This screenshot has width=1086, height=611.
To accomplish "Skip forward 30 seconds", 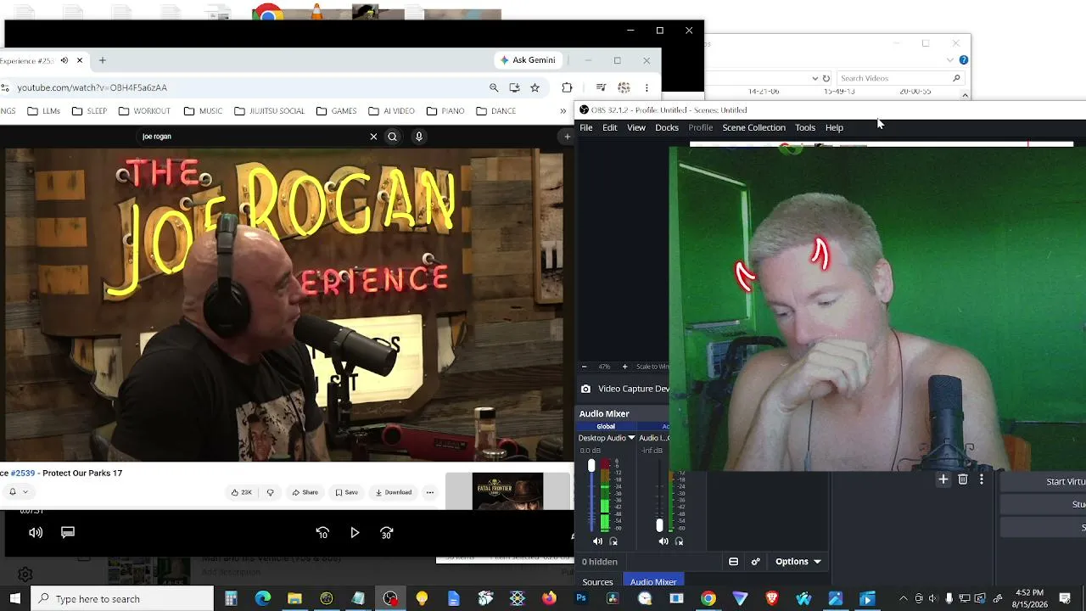I will (x=387, y=533).
